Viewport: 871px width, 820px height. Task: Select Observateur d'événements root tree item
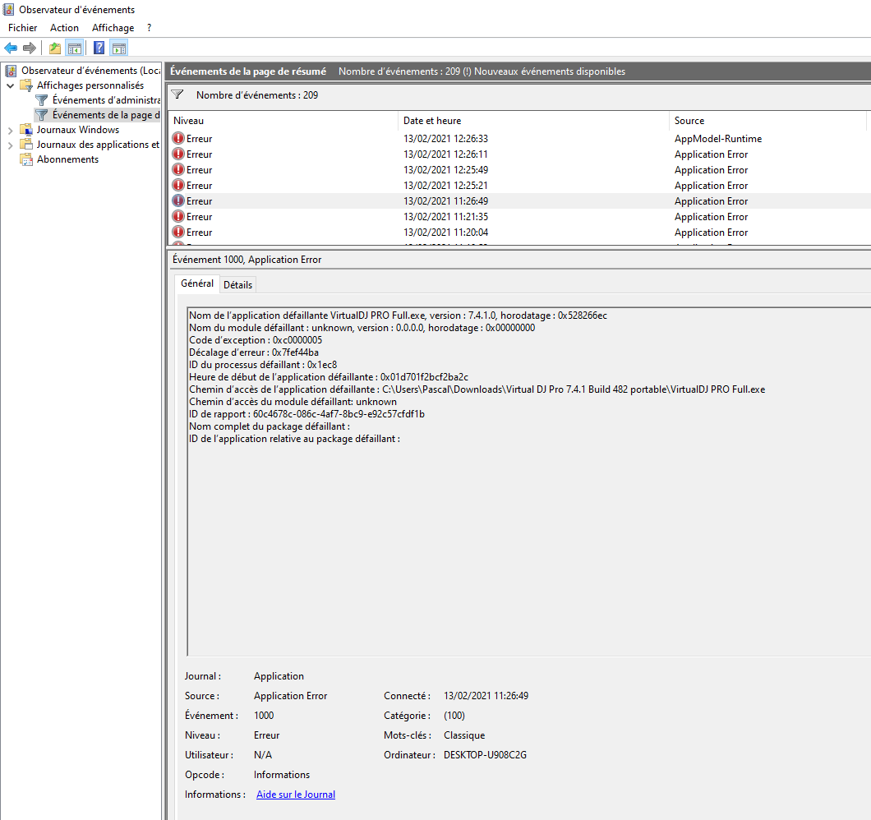[x=90, y=71]
